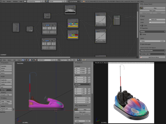Enable the Clamp checkbox
Image resolution: width=166 pixels, height=124 pixels.
(141, 34)
